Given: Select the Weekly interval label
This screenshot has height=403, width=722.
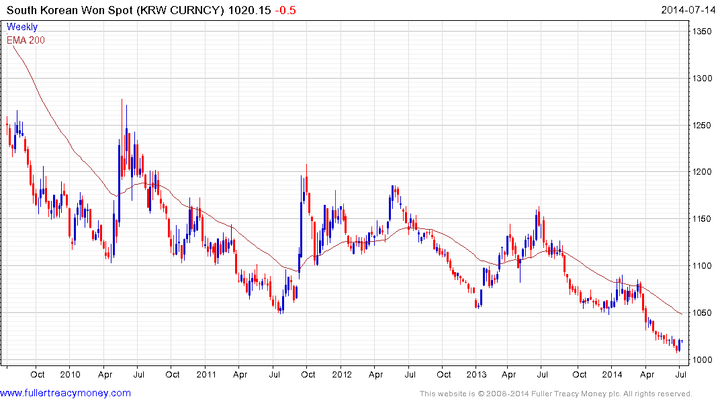Looking at the screenshot, I should (x=22, y=27).
